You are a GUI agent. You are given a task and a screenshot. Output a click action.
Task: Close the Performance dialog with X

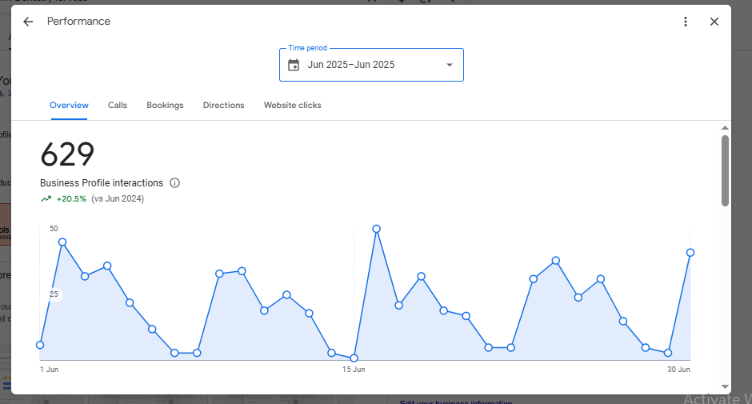click(x=714, y=22)
